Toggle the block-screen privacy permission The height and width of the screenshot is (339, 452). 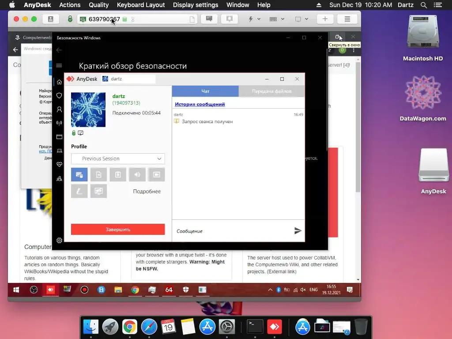click(x=98, y=191)
